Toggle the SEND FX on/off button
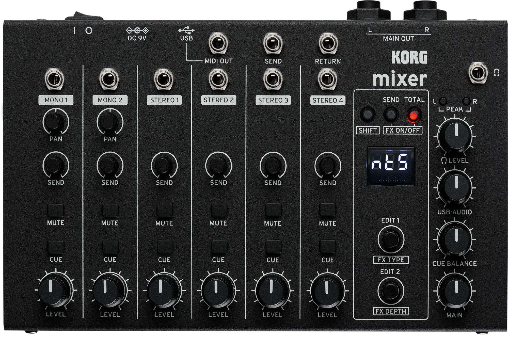 391,115
